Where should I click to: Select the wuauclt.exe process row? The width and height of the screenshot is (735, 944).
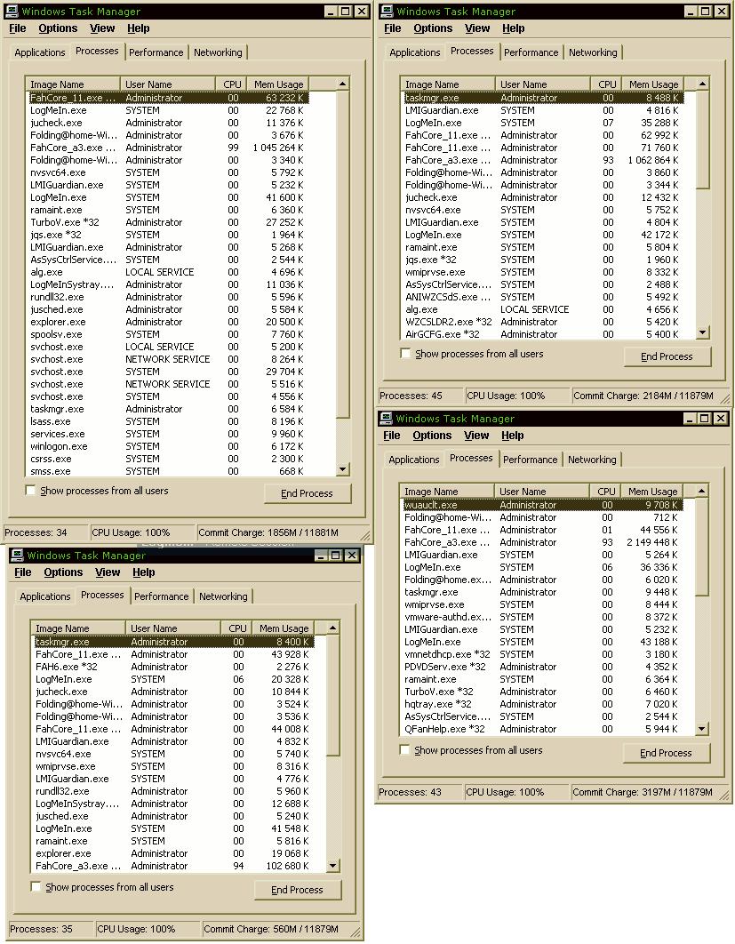coord(541,505)
